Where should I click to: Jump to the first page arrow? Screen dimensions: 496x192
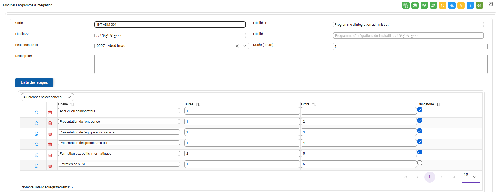(x=406, y=177)
